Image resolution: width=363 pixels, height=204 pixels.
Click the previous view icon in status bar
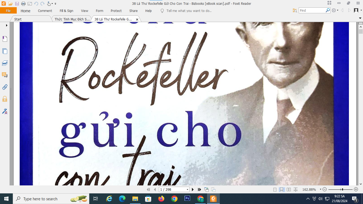coord(206,189)
